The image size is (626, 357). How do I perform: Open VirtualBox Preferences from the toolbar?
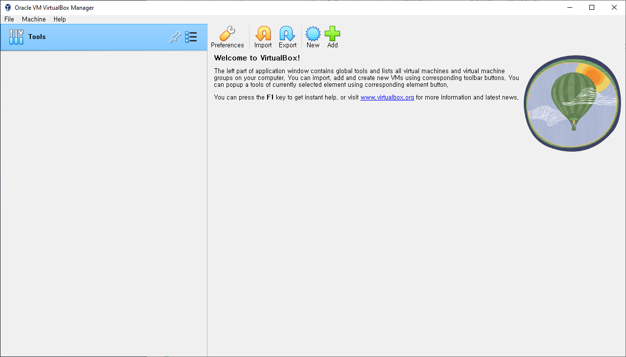pyautogui.click(x=227, y=37)
